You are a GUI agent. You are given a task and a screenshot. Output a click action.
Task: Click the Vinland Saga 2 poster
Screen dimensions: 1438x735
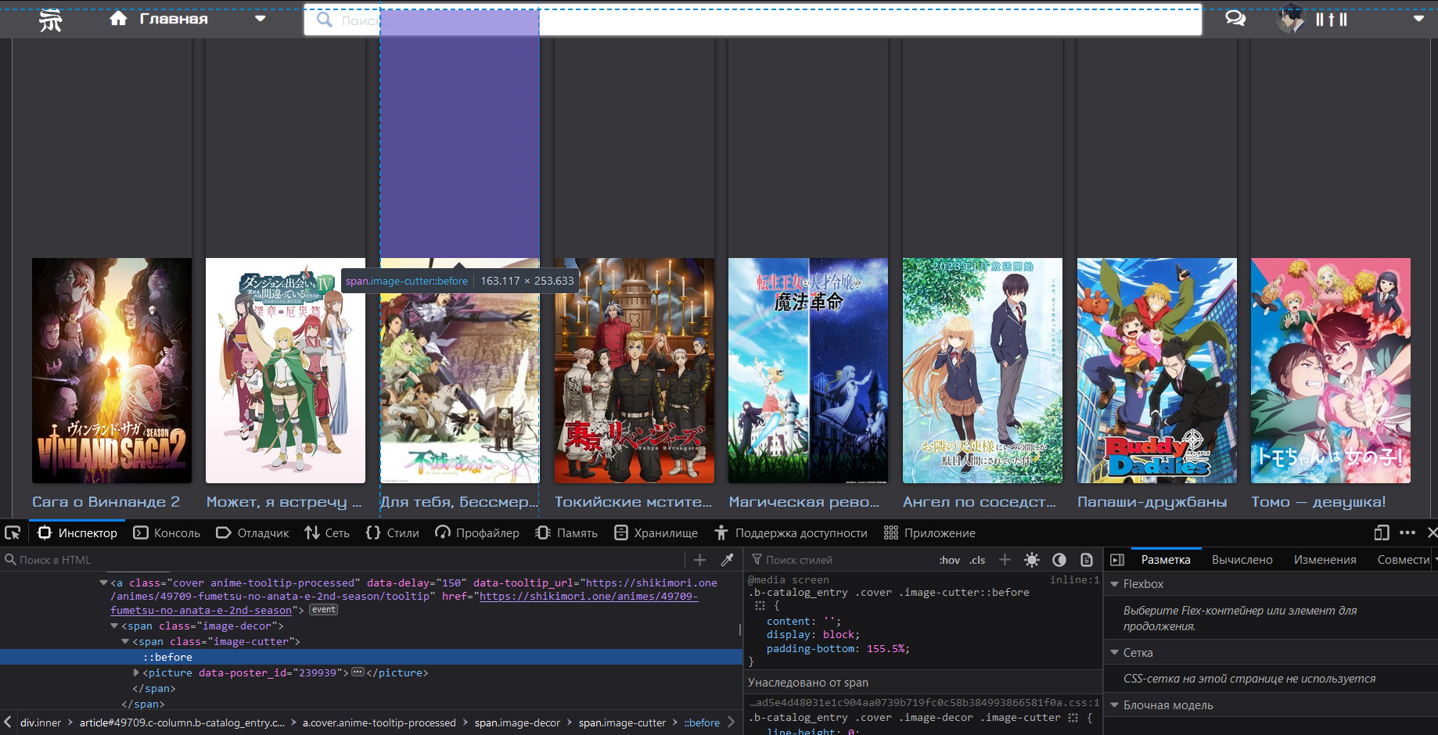click(x=112, y=371)
